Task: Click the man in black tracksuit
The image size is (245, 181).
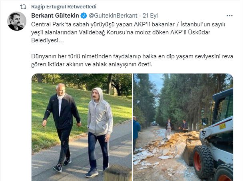Action: click(62, 127)
